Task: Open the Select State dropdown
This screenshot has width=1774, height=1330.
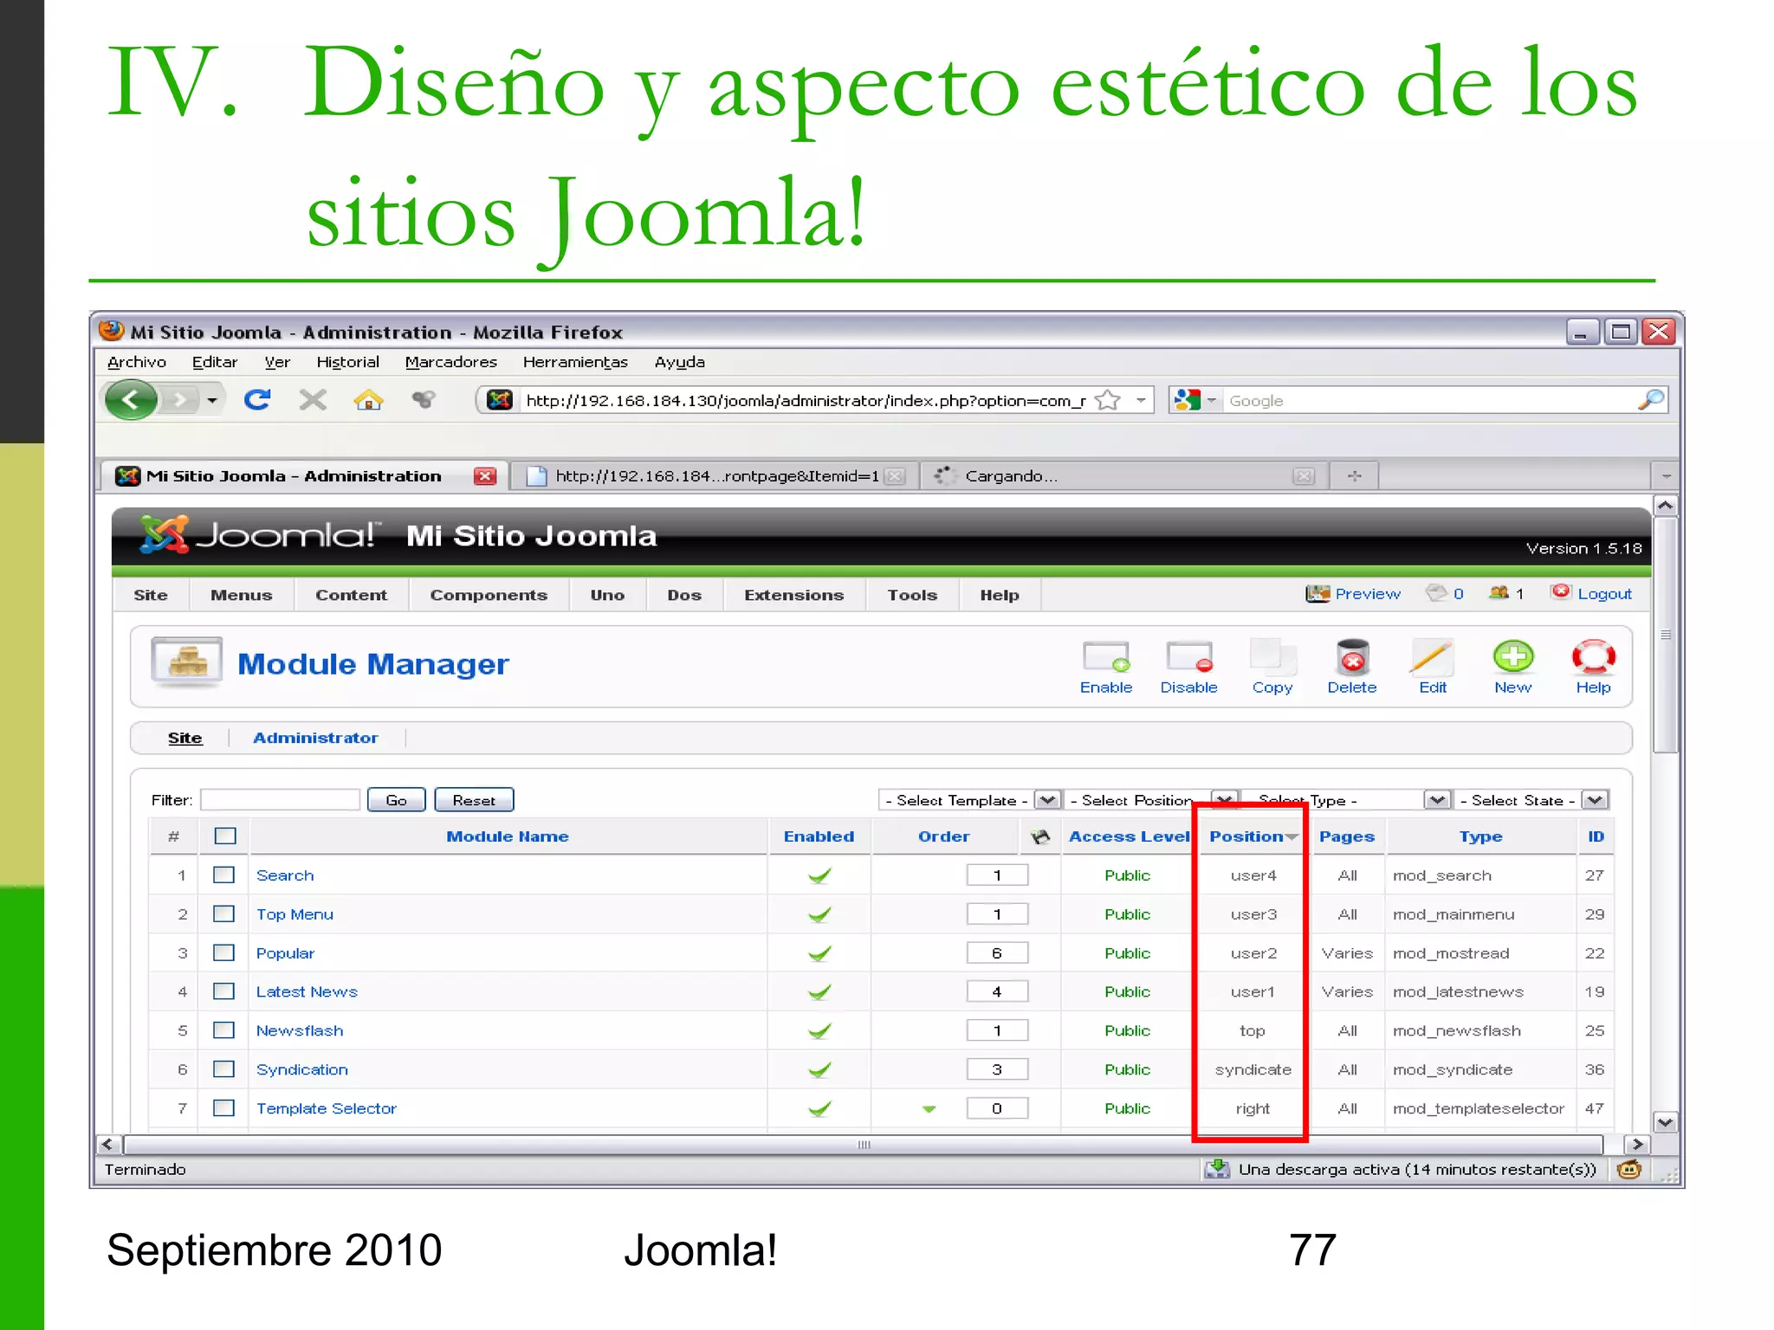Action: (x=1531, y=800)
